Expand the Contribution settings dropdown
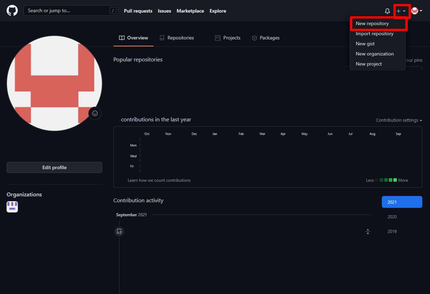This screenshot has height=294, width=430. coord(399,120)
